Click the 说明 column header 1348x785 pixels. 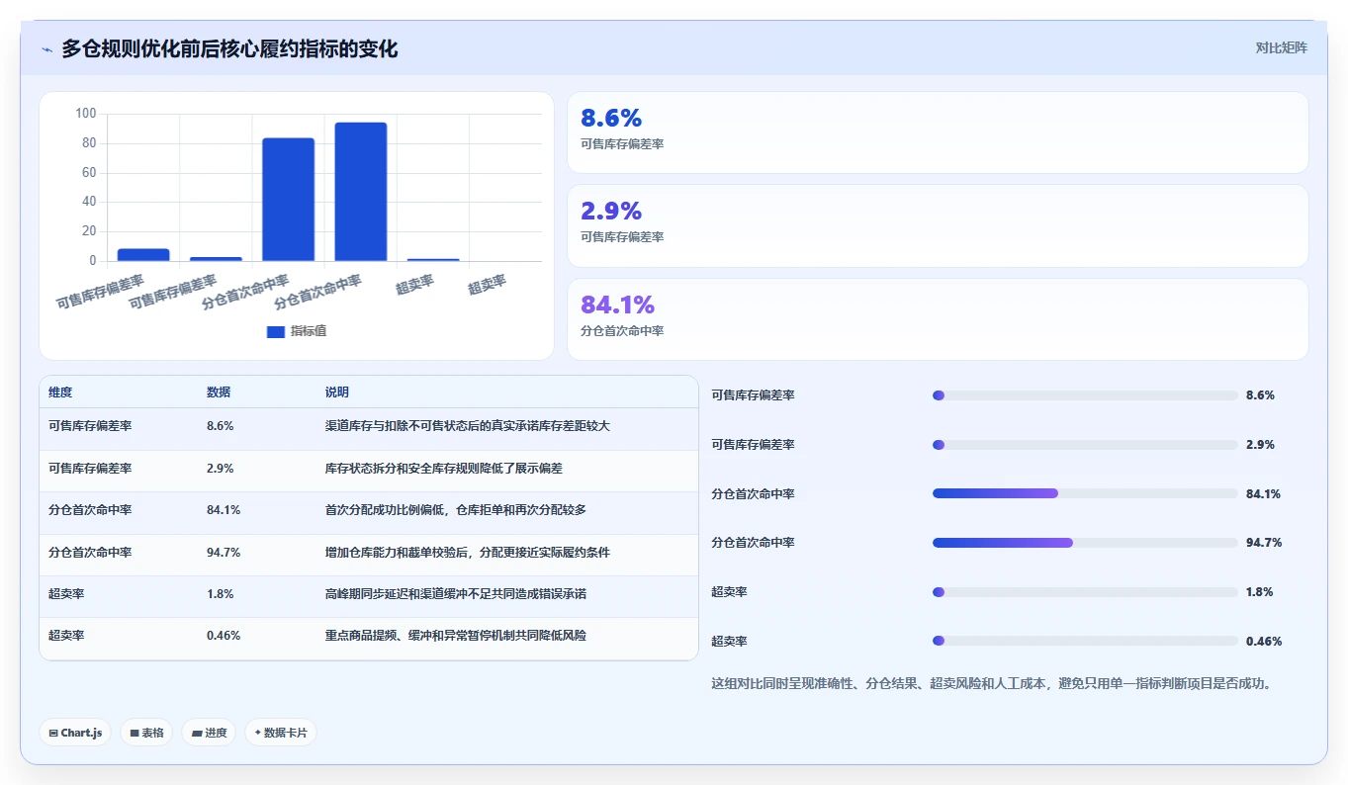337,392
